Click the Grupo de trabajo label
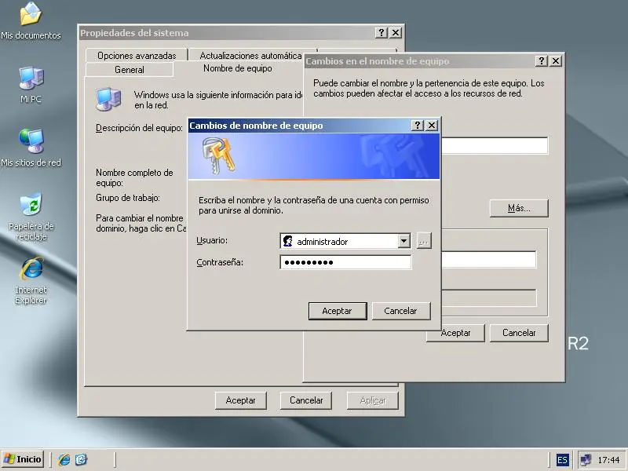The width and height of the screenshot is (628, 471). 128,198
